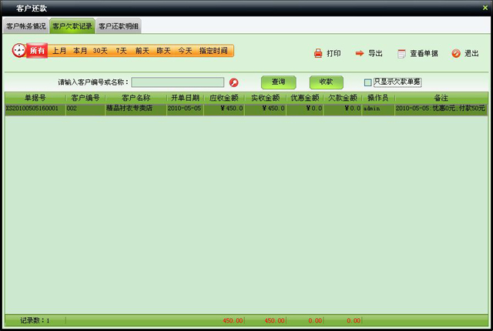Viewport: 493px width, 331px height.
Task: Switch to 客户帐务情况 tab
Action: (x=26, y=26)
